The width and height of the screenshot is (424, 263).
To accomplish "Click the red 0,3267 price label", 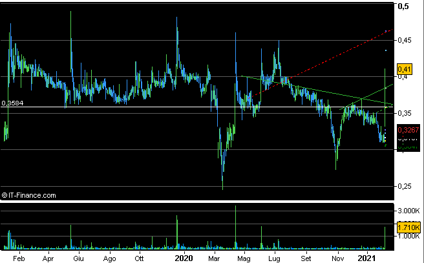I will point(406,130).
